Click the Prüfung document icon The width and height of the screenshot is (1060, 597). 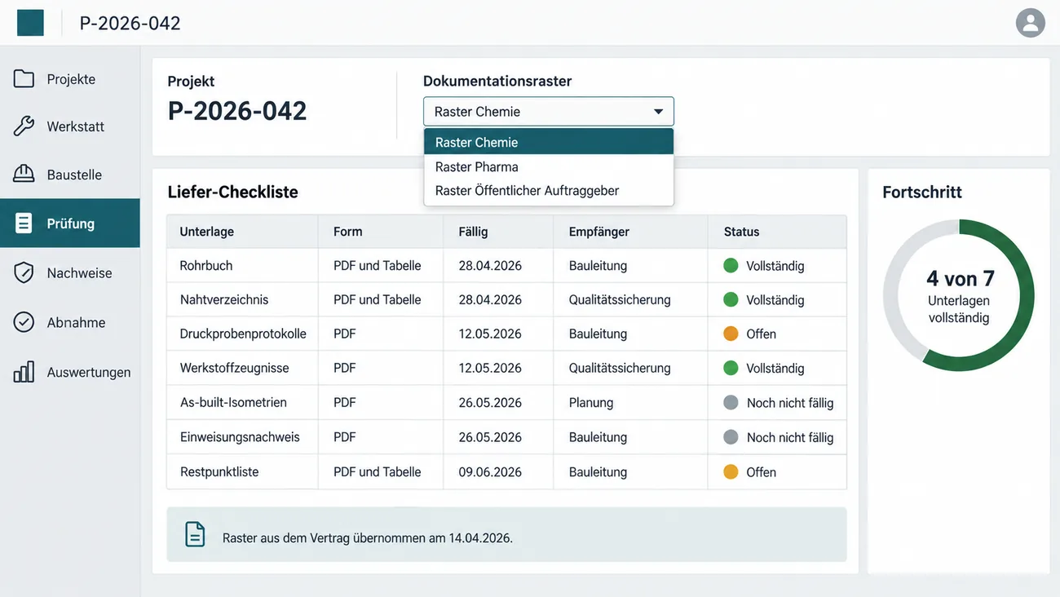click(24, 223)
